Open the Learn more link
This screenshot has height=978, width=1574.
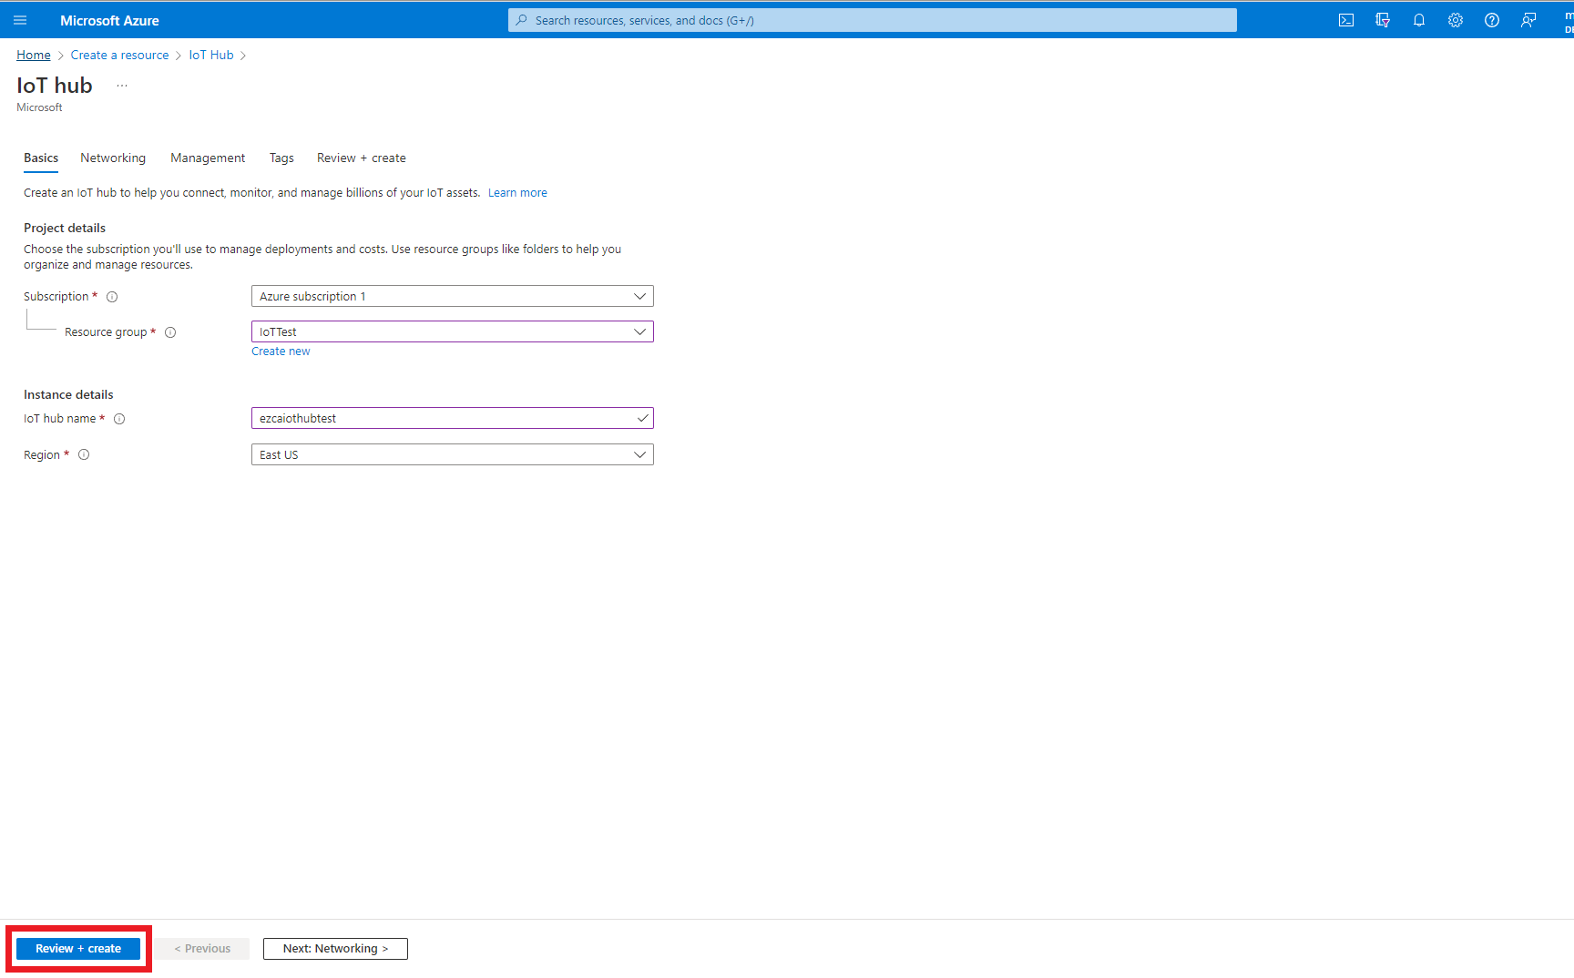click(x=517, y=193)
